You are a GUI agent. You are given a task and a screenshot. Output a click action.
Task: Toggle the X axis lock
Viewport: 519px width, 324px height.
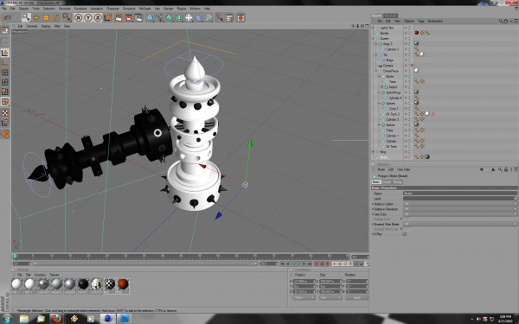[78, 17]
